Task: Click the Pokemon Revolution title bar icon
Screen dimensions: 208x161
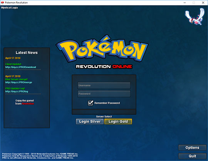Action: pos(2,3)
